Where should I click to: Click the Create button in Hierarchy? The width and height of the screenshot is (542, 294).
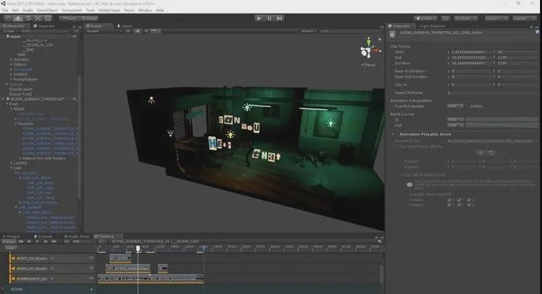(x=9, y=31)
